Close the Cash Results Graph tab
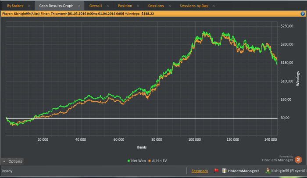The height and width of the screenshot is (178, 307). pos(79,6)
